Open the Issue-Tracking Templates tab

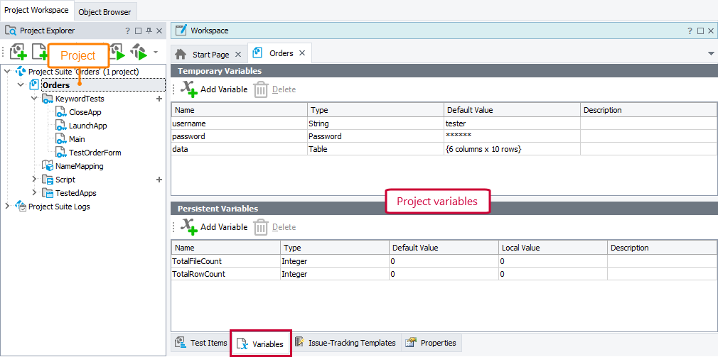(x=351, y=343)
